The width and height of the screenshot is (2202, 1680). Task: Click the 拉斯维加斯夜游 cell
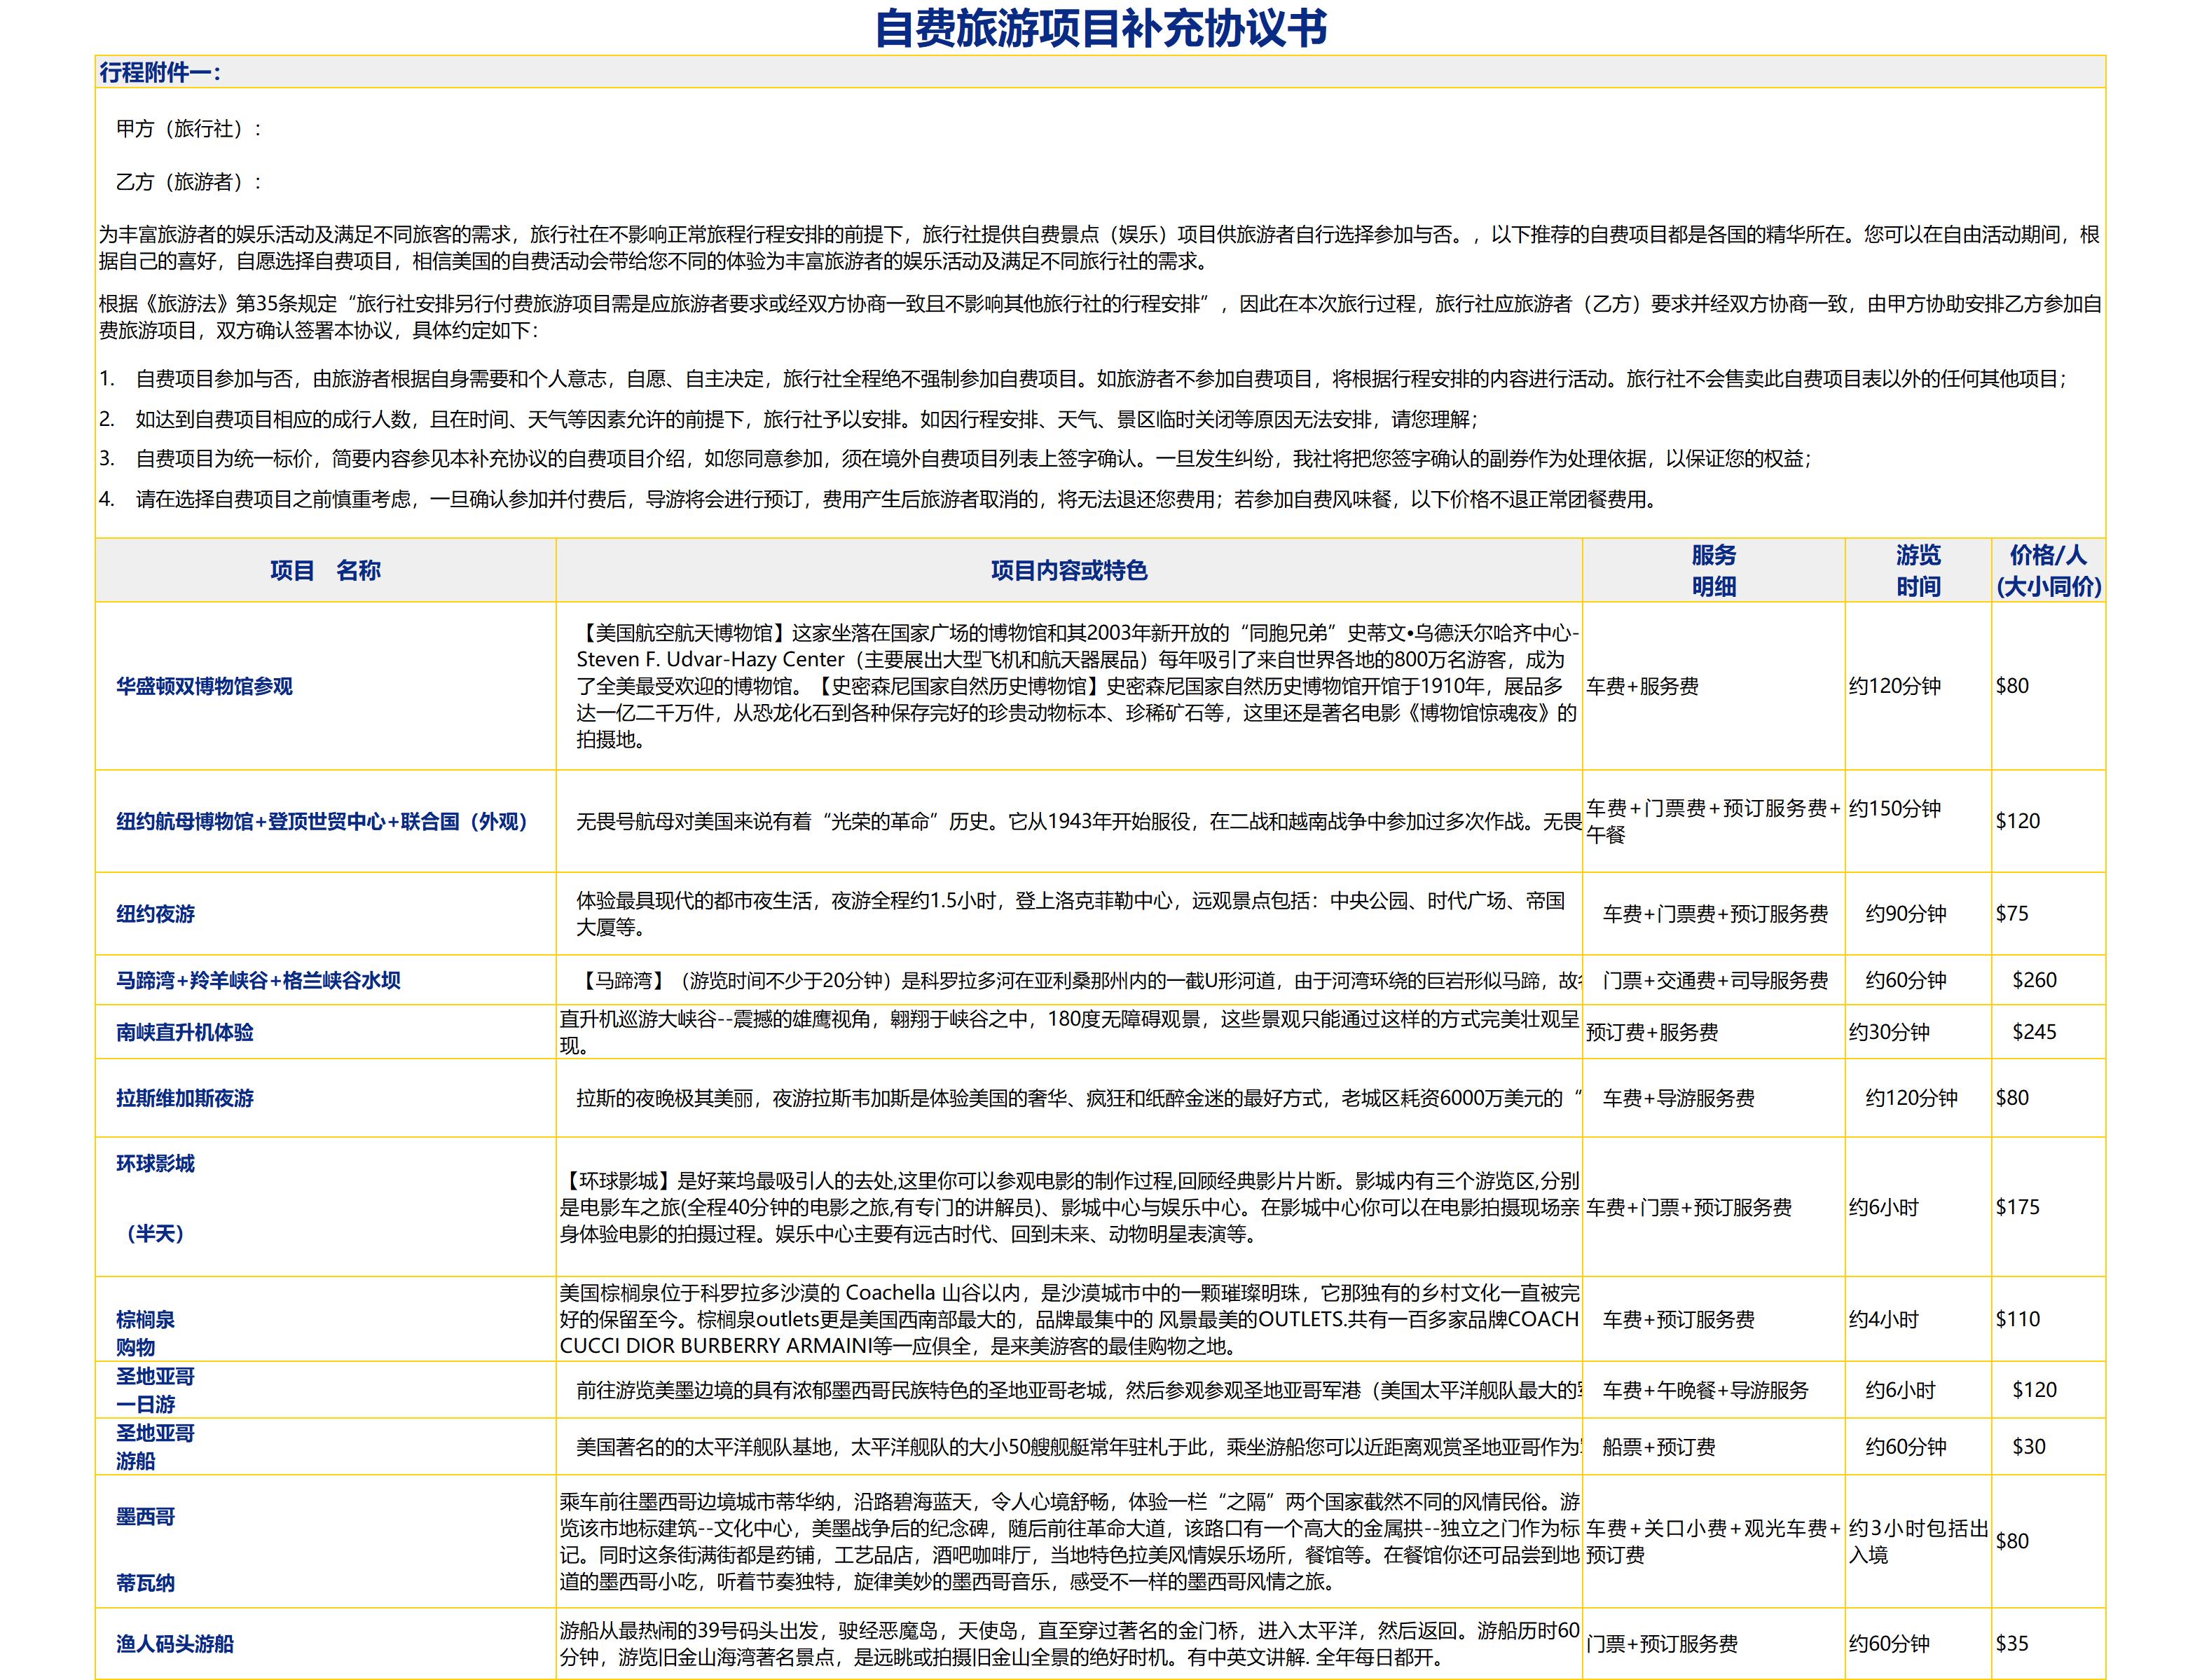[325, 1098]
